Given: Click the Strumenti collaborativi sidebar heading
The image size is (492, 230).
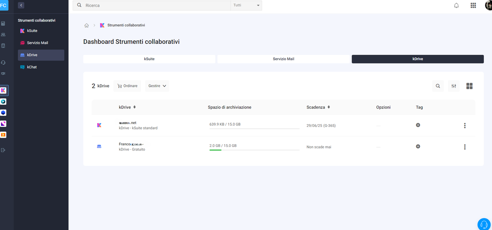Looking at the screenshot, I should [x=37, y=20].
